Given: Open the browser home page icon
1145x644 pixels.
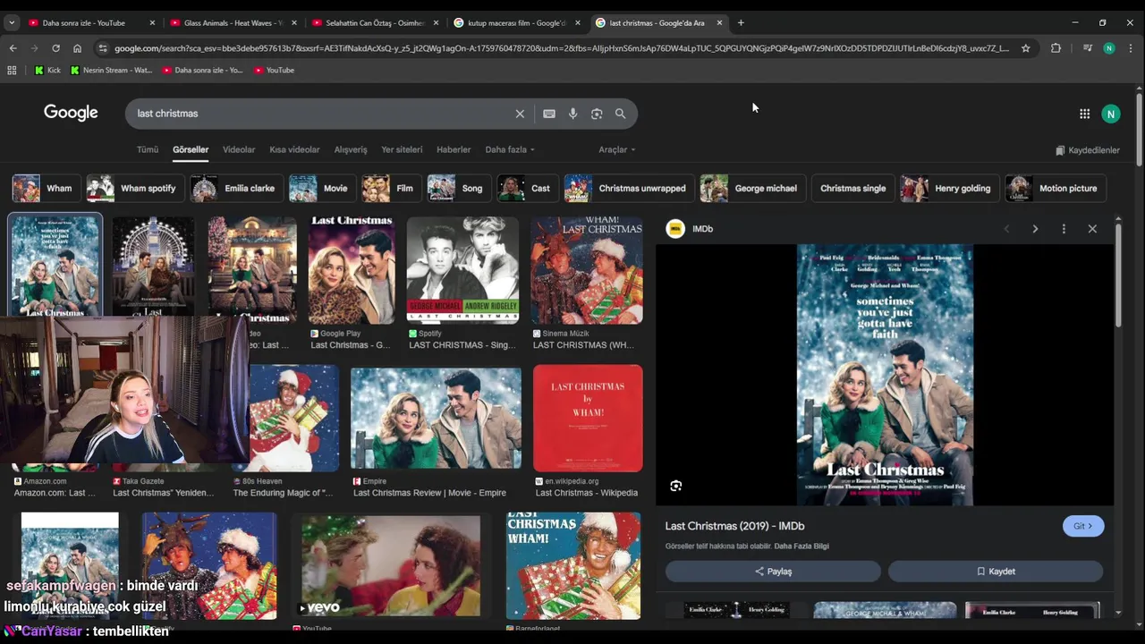Looking at the screenshot, I should click(x=77, y=48).
